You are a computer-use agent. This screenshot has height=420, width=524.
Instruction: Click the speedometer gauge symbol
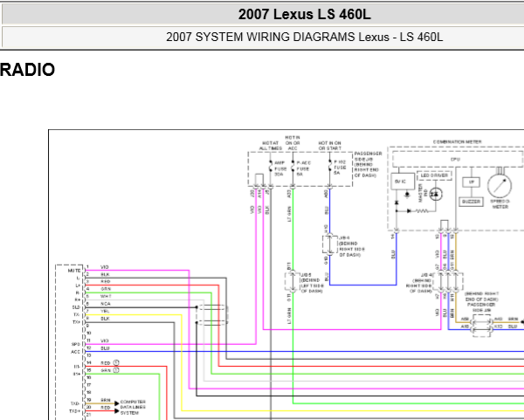click(x=500, y=185)
